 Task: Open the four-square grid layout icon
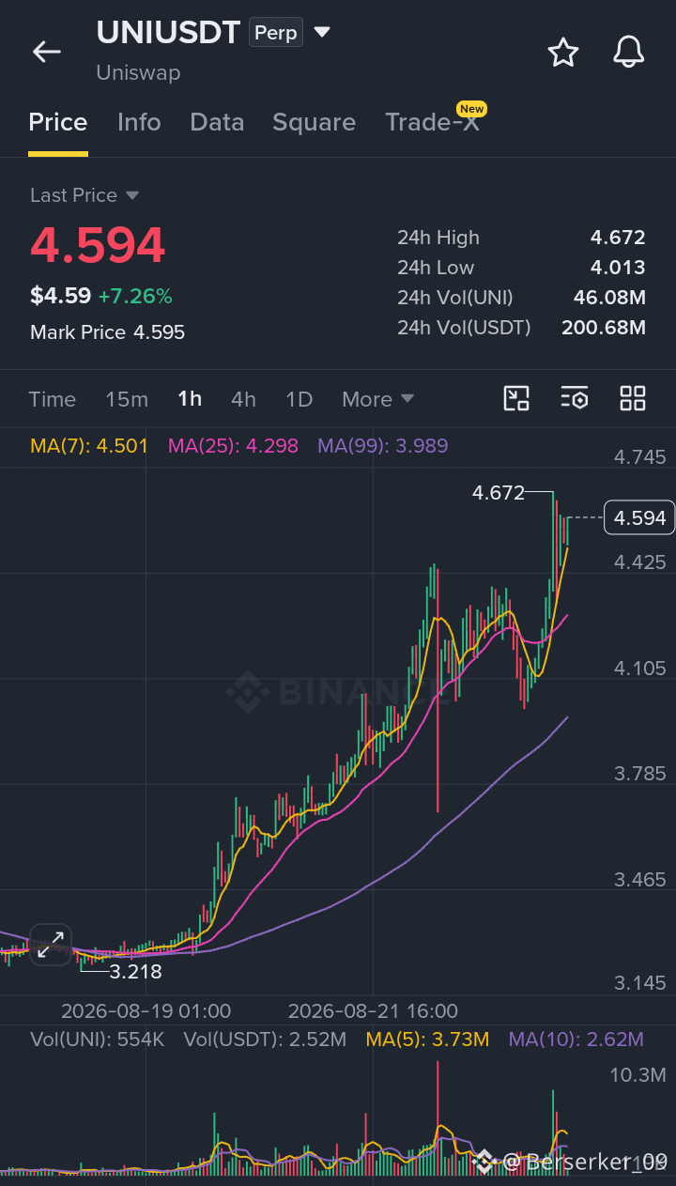(x=633, y=398)
